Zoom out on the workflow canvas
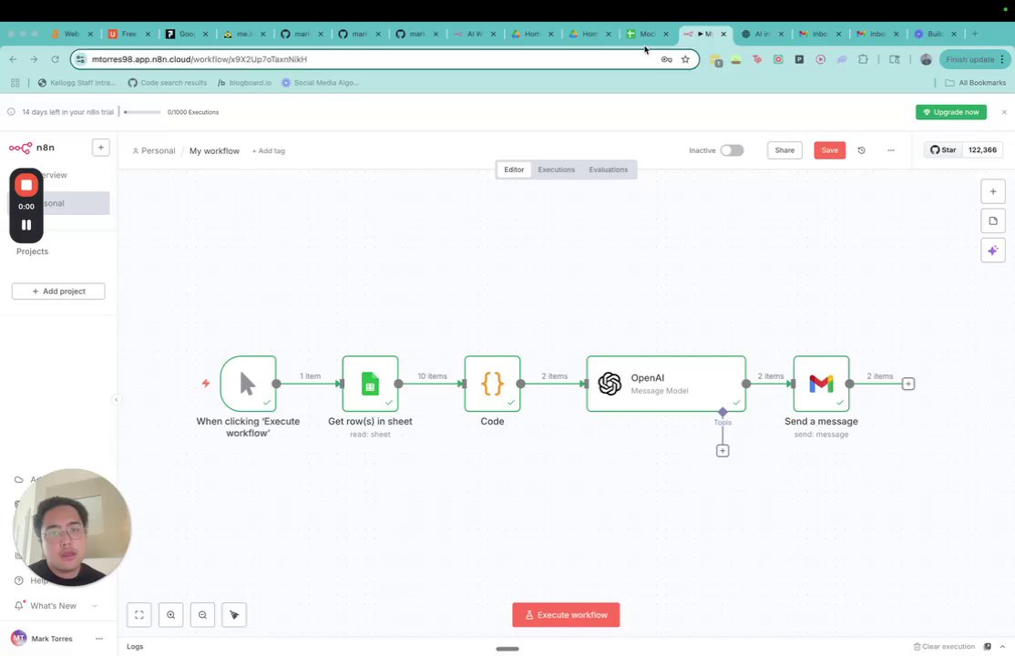 coord(202,615)
